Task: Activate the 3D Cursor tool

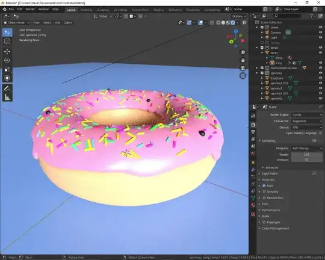Action: click(x=7, y=42)
